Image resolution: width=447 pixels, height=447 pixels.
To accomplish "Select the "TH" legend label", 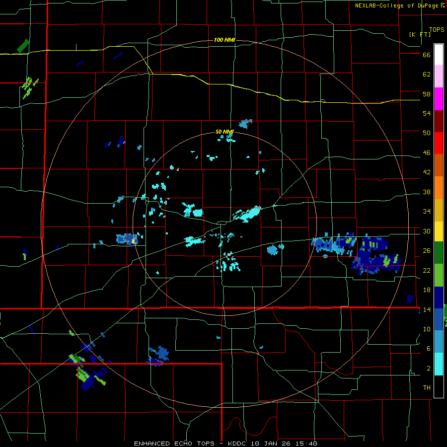I will coord(427,388).
